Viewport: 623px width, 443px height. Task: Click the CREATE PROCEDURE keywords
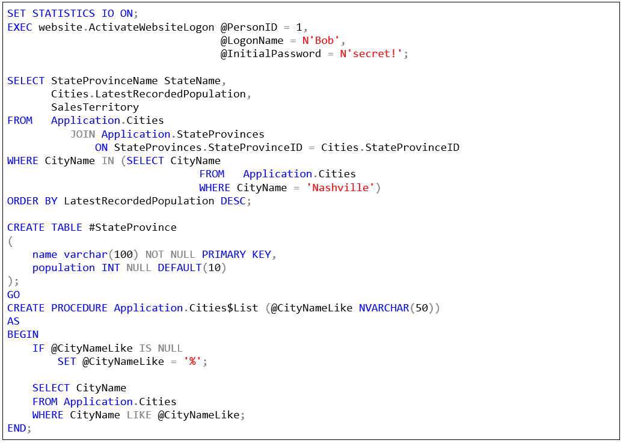coord(57,308)
